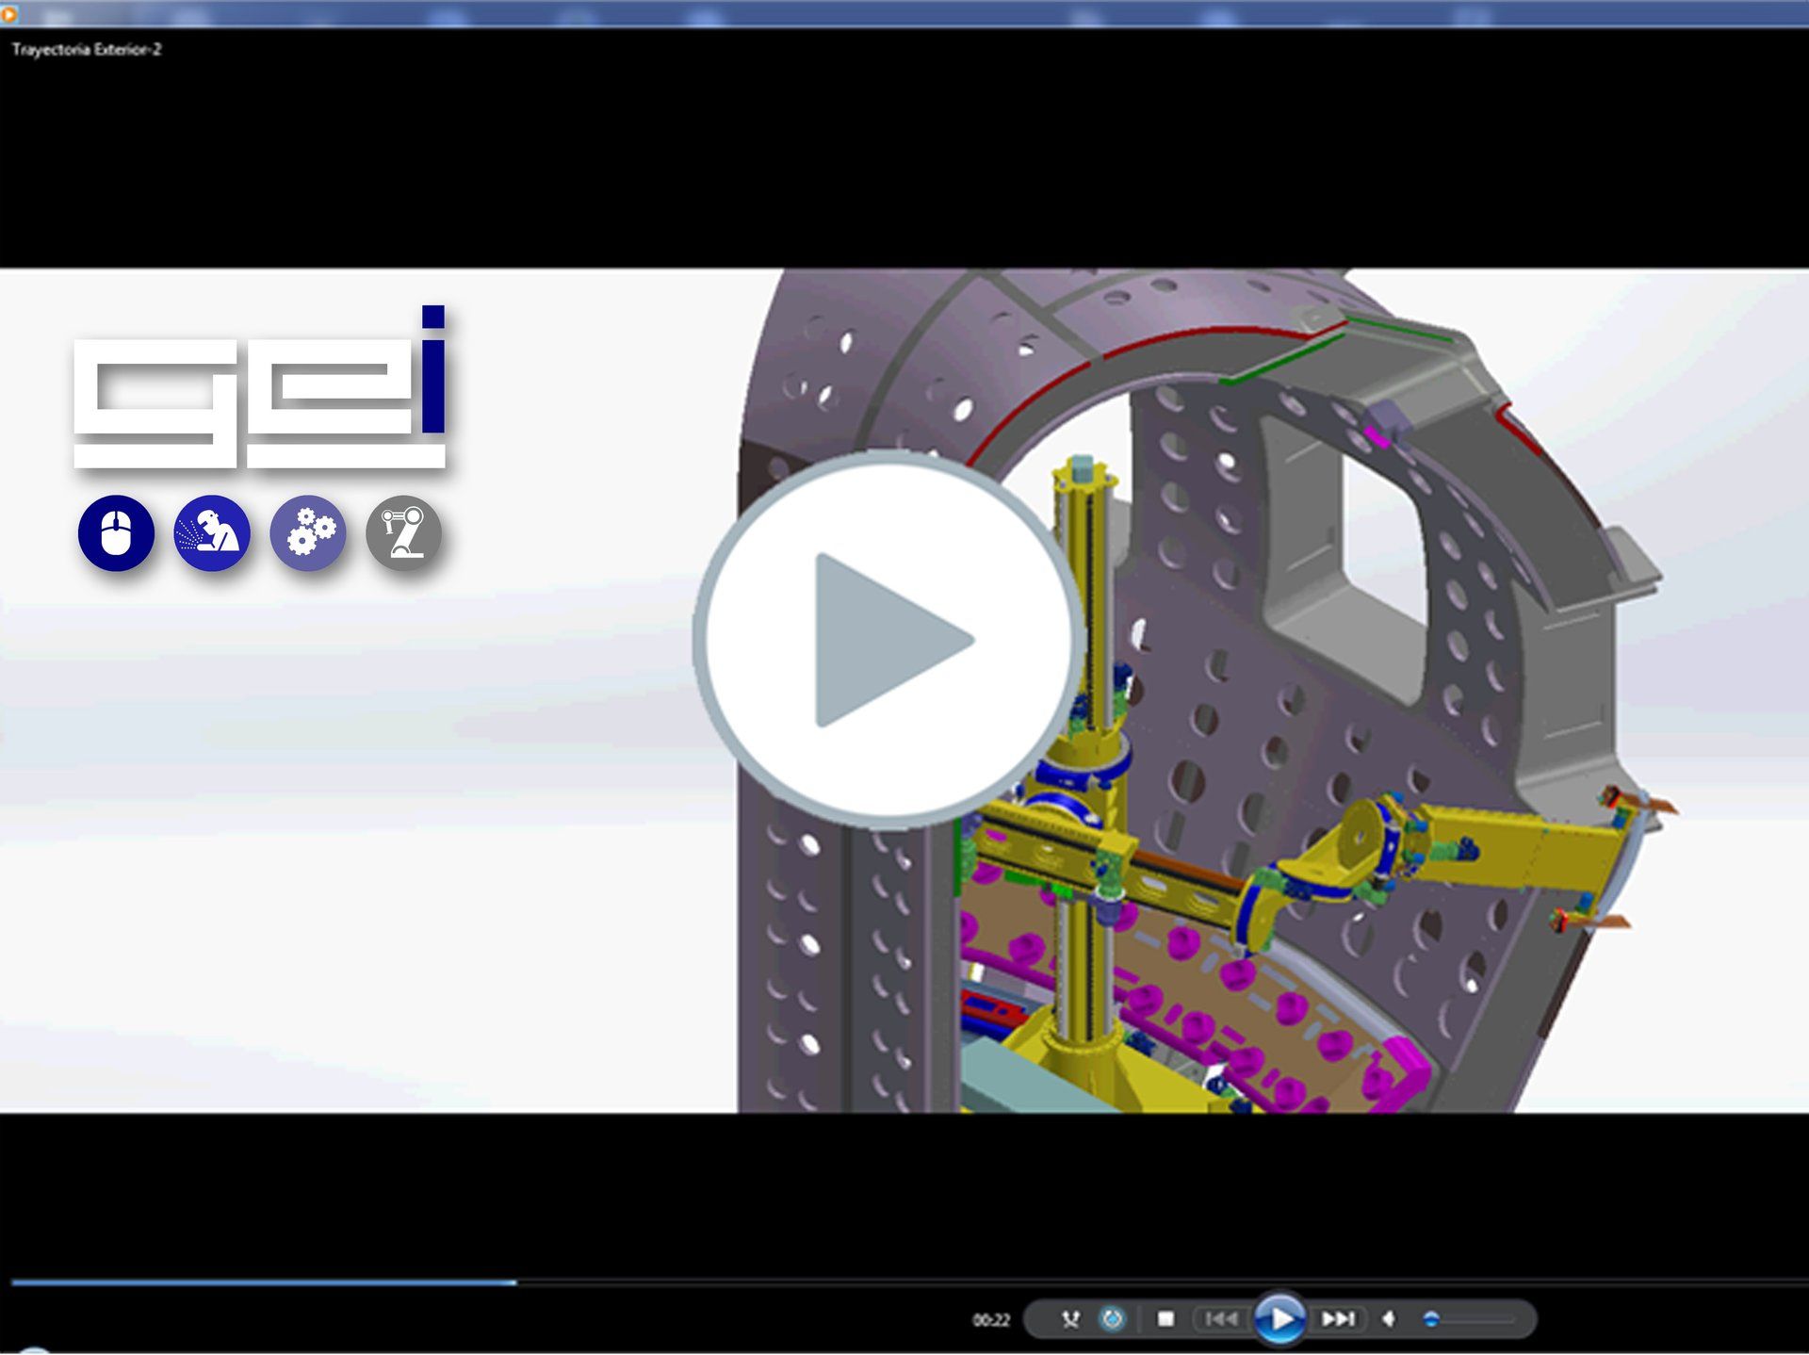Go to the previous track
The height and width of the screenshot is (1355, 1809).
(x=1221, y=1319)
